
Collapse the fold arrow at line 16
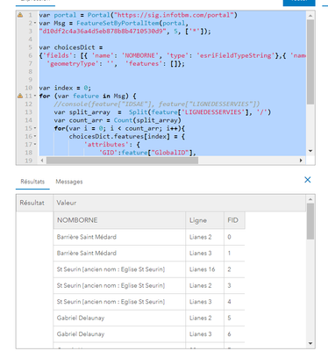click(x=35, y=136)
